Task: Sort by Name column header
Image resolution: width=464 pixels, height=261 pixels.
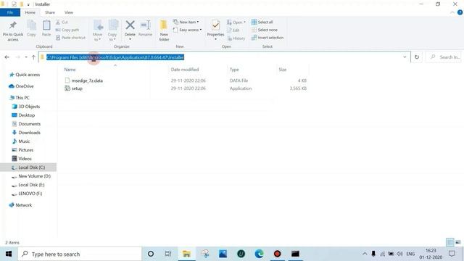Action: (x=70, y=70)
